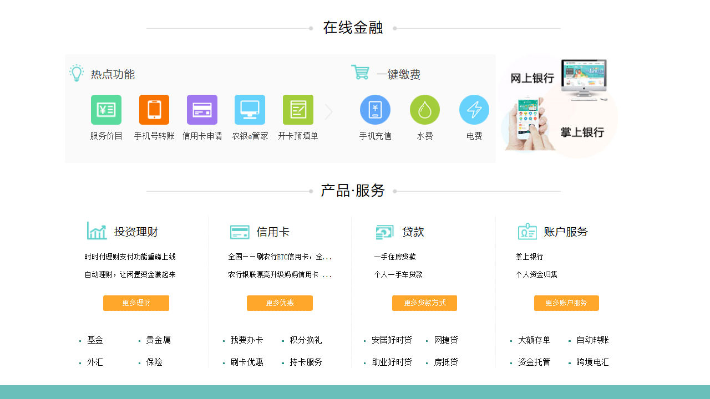Expand more hot functions with the right arrow
This screenshot has height=399, width=710.
pyautogui.click(x=329, y=111)
